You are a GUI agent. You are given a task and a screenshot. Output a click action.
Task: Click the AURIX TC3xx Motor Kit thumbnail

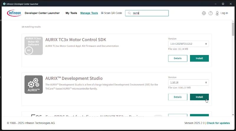(x=33, y=46)
